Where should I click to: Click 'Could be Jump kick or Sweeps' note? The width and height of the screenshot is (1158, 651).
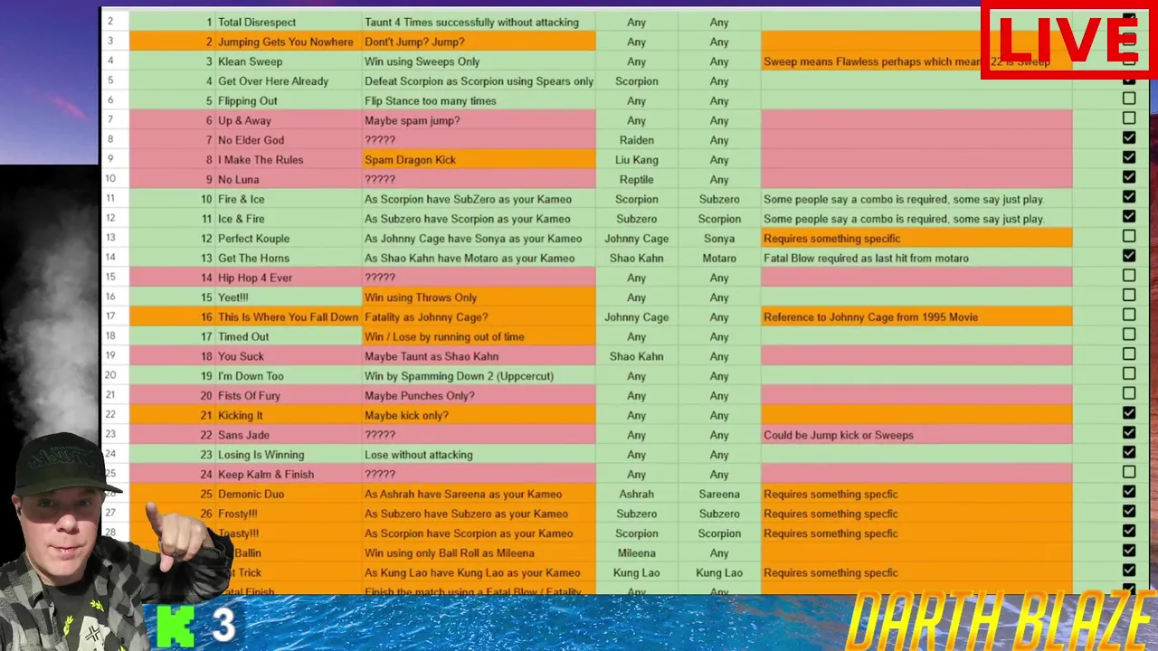tap(916, 435)
